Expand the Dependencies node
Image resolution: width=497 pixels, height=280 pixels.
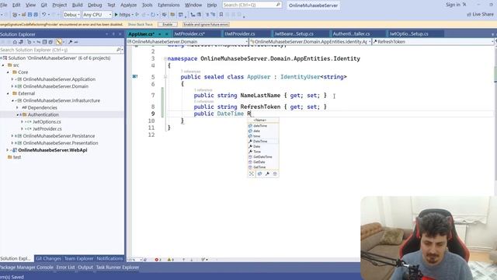click(x=17, y=107)
